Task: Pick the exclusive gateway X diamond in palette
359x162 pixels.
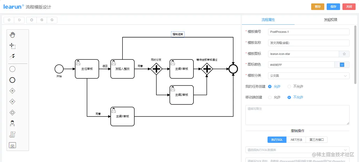Action: click(x=12, y=102)
